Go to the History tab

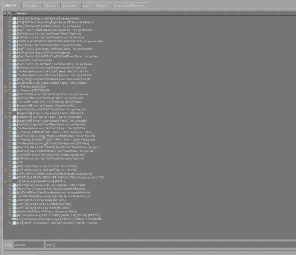pos(50,5)
